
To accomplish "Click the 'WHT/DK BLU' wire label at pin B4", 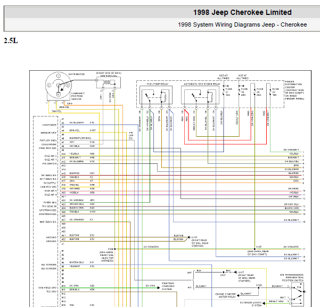I will [x=77, y=262].
